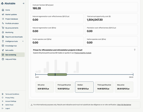Image resolution: width=143 pixels, height=112 pixels.
Task: Click the Market updates megaphone icon
Action: (3, 14)
